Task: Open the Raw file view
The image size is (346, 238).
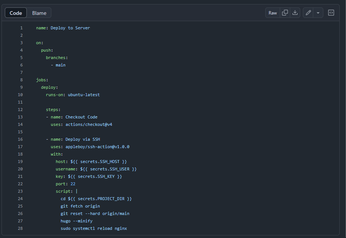Action: coord(273,13)
